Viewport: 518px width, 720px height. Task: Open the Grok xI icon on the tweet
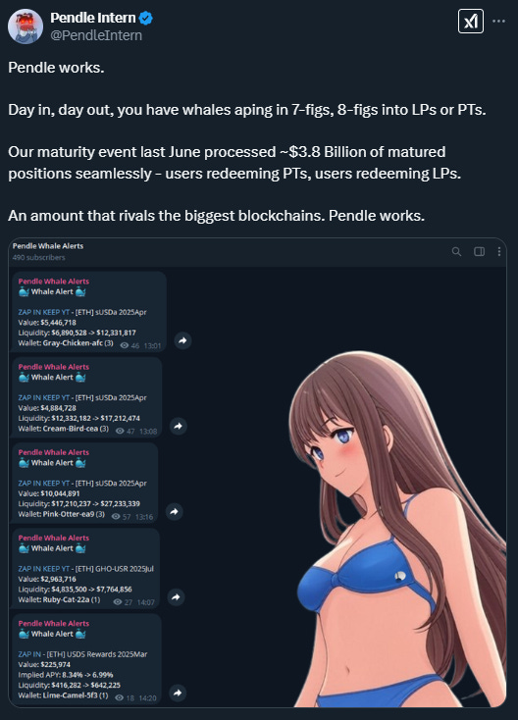click(x=471, y=22)
